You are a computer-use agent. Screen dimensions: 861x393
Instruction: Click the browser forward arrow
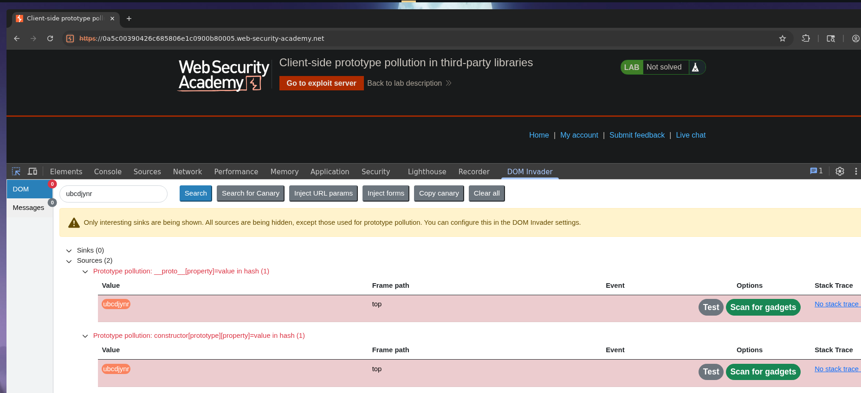[33, 38]
